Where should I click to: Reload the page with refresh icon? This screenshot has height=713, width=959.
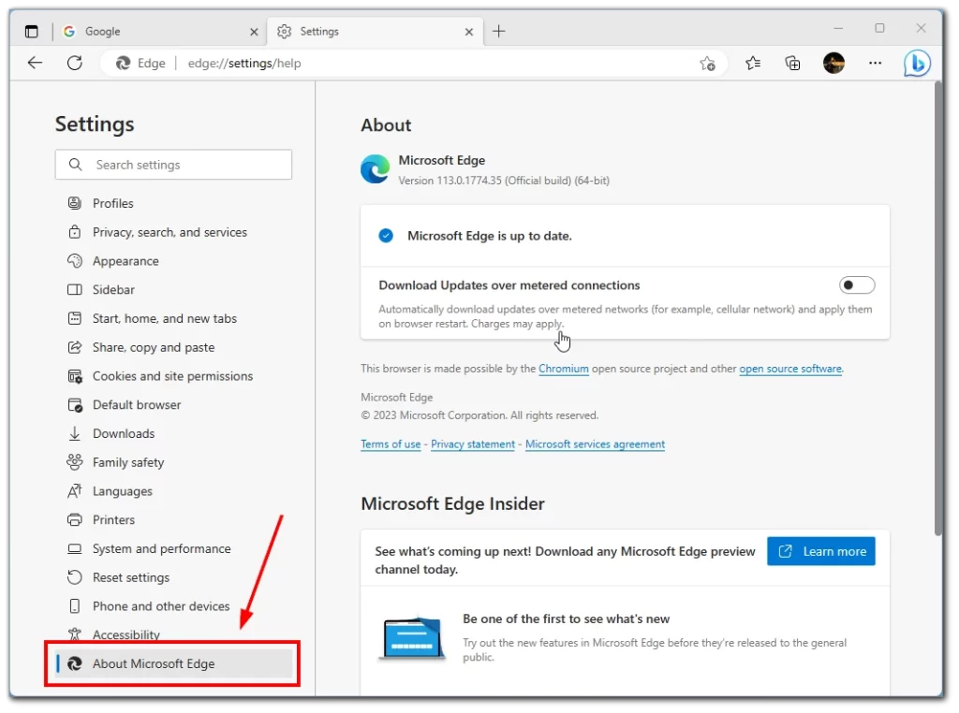click(x=75, y=63)
